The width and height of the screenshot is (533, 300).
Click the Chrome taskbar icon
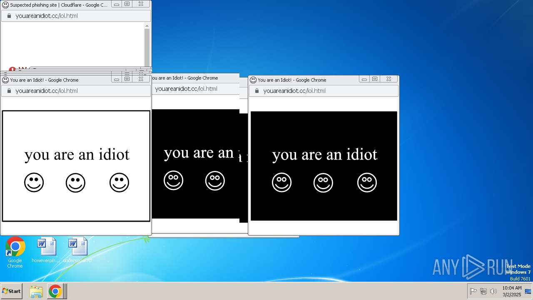pos(55,291)
